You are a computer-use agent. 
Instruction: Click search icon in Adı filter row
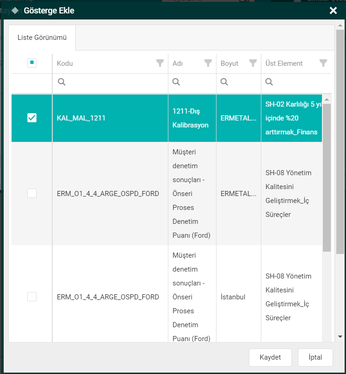click(176, 82)
